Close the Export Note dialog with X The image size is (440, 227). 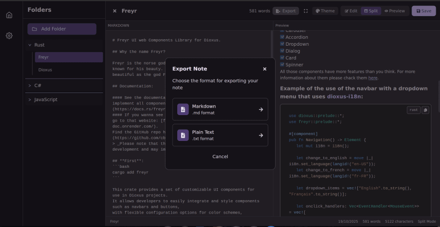264,69
